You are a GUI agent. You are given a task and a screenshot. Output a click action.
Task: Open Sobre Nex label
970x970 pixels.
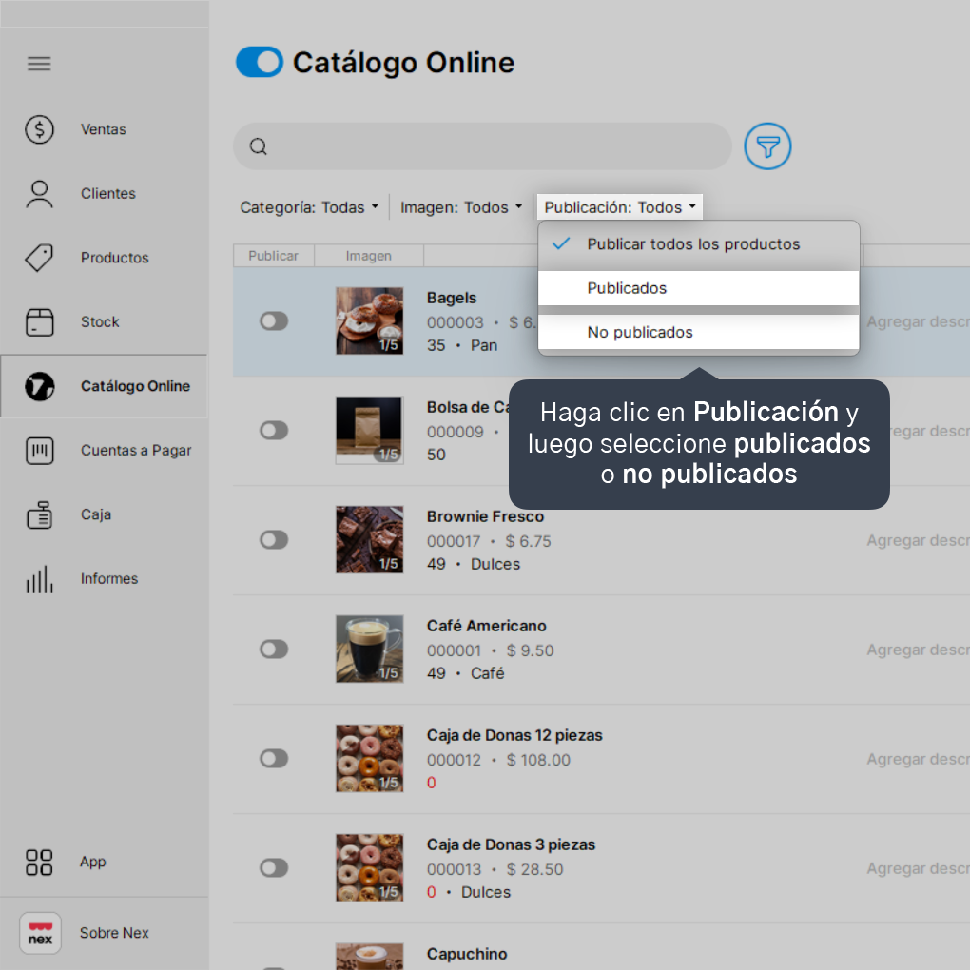pos(114,933)
